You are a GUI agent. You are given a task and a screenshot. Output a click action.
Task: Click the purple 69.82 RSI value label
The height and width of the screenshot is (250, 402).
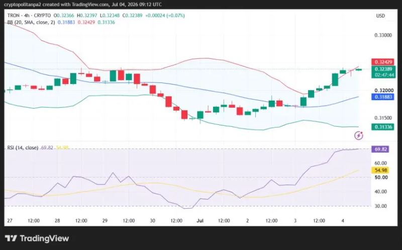click(380, 149)
